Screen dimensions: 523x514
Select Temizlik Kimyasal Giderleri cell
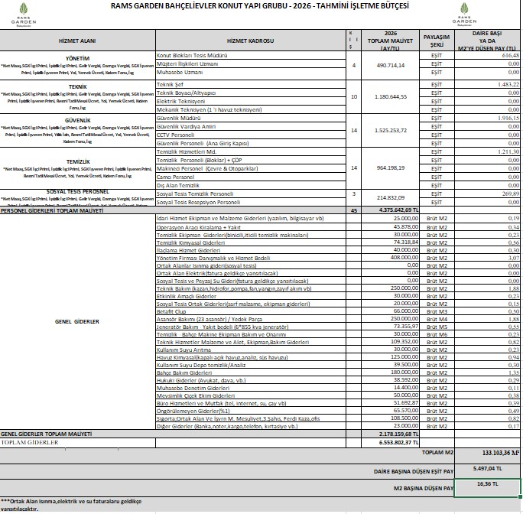click(x=251, y=242)
